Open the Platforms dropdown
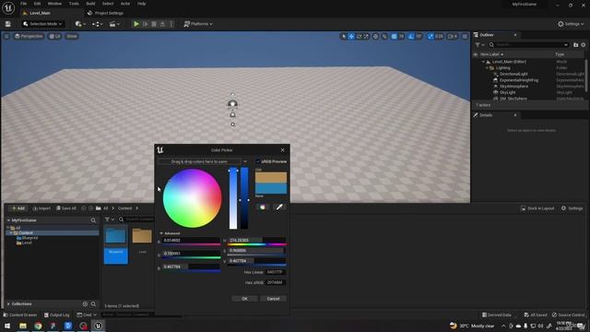 (198, 24)
